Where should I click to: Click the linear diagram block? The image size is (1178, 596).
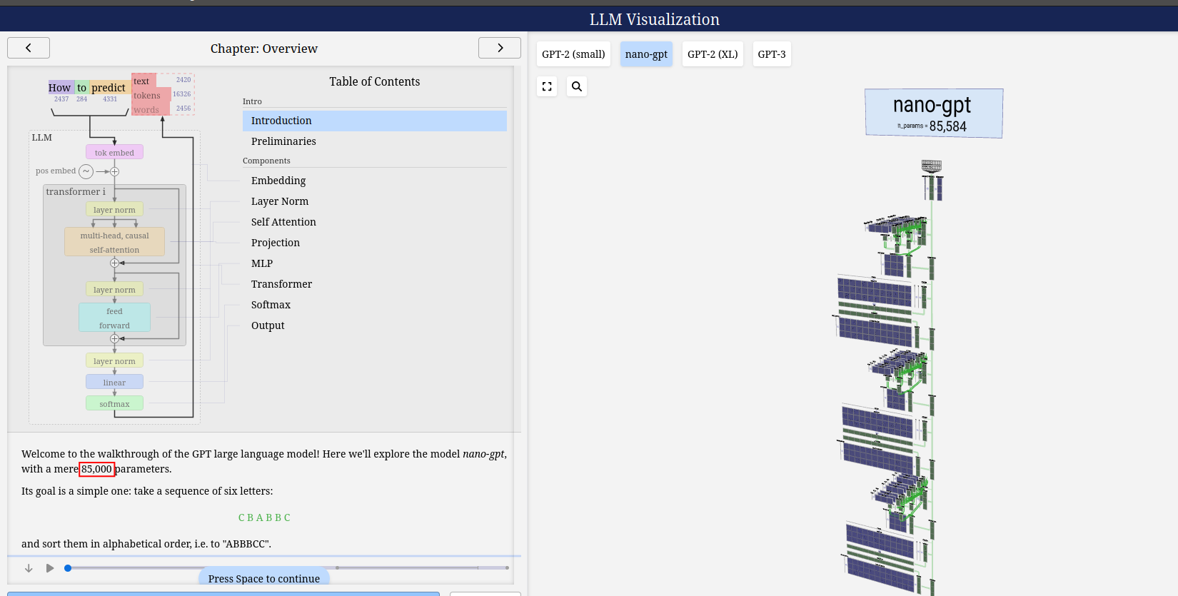114,382
